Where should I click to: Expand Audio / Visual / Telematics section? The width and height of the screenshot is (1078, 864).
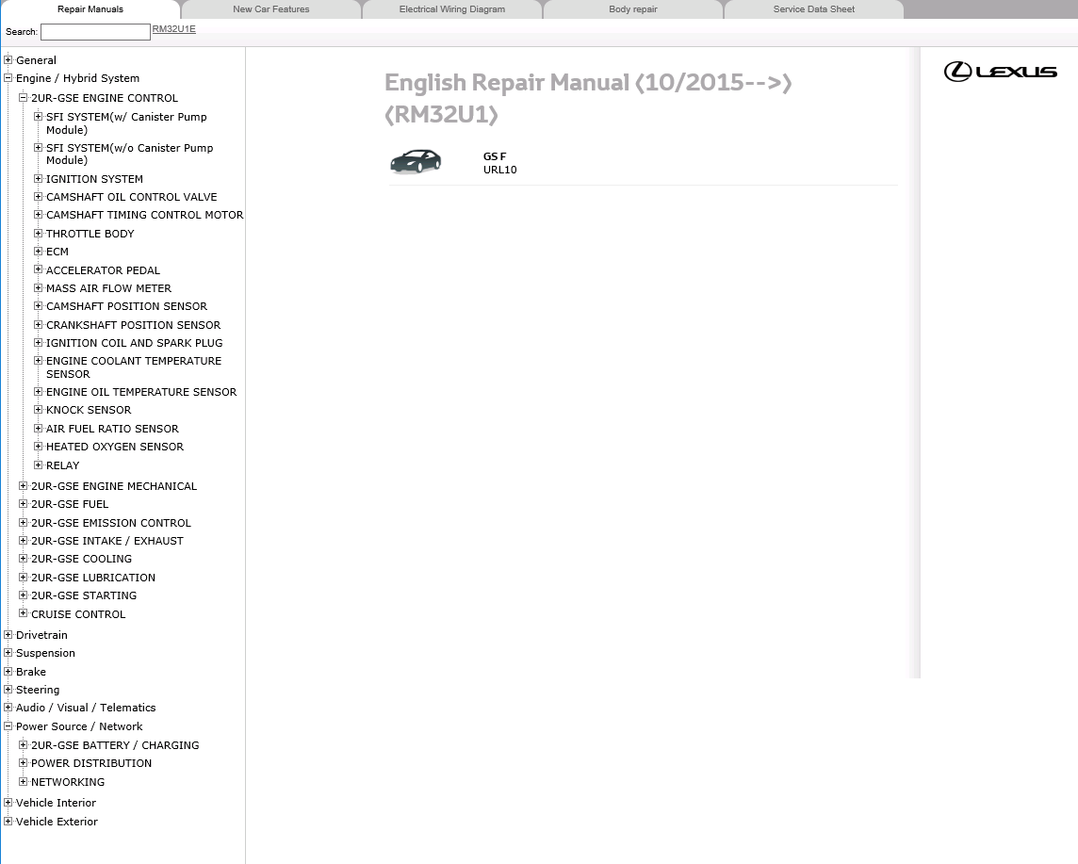tap(8, 708)
